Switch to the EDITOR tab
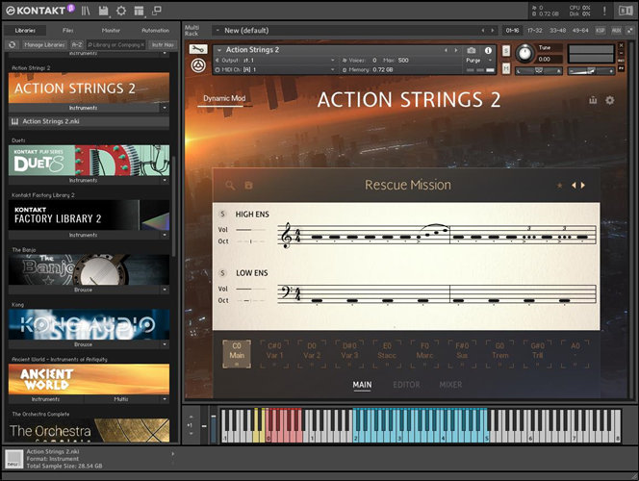Image resolution: width=639 pixels, height=481 pixels. pyautogui.click(x=406, y=385)
